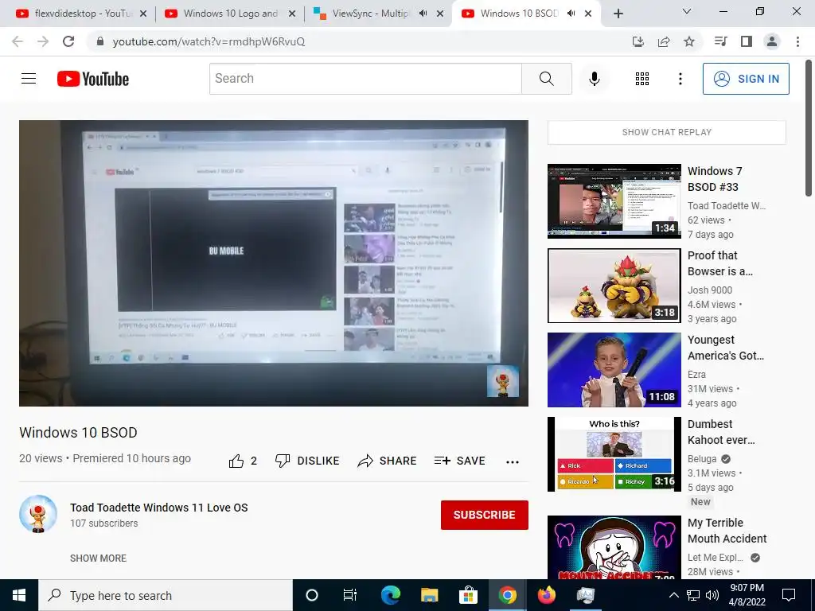Open Proof that Bowser video thumbnail

pos(614,286)
